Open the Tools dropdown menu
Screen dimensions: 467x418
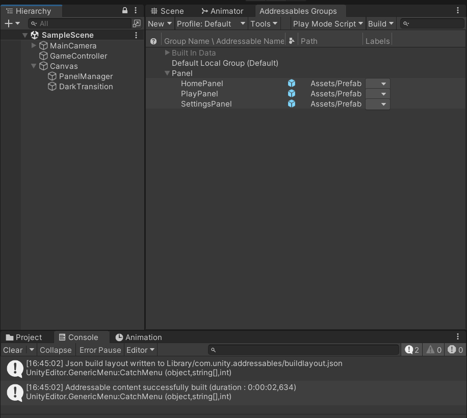pyautogui.click(x=264, y=24)
